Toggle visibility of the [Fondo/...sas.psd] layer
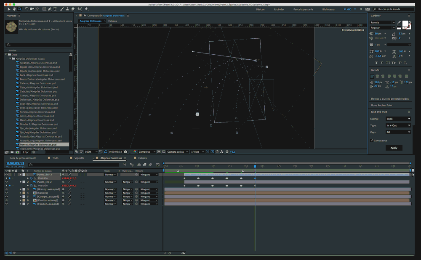 point(6,204)
